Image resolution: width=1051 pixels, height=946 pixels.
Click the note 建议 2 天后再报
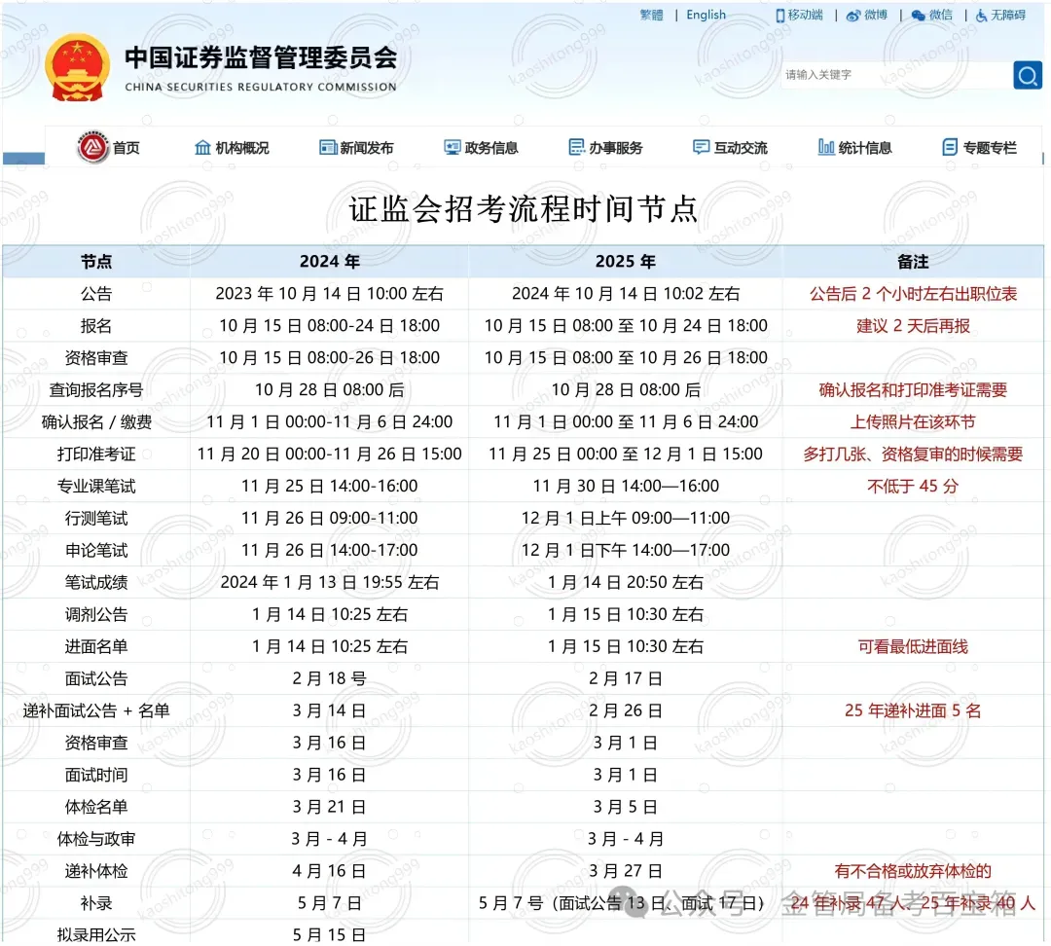[913, 326]
